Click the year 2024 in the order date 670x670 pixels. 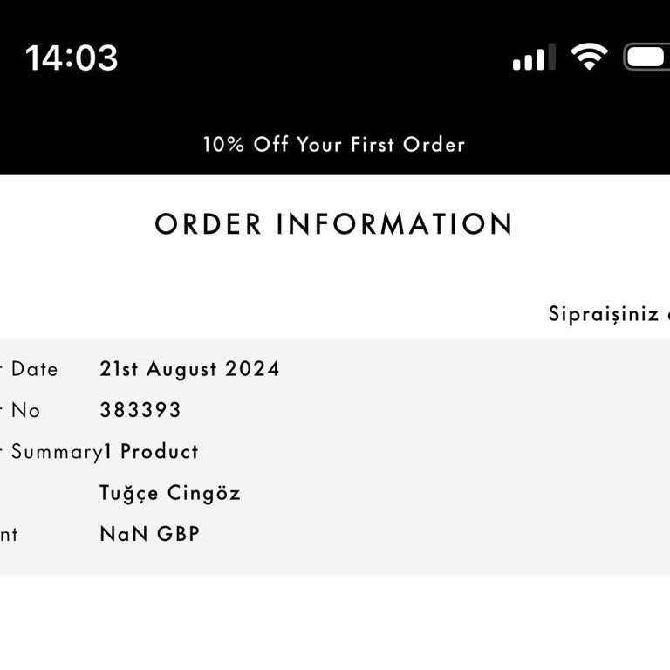click(x=253, y=369)
